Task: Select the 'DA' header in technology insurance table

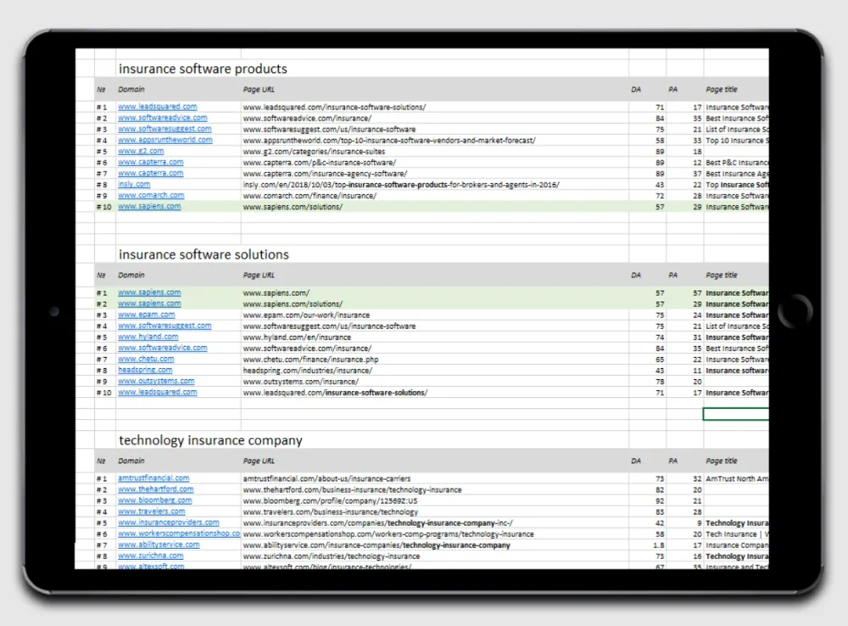Action: pyautogui.click(x=636, y=461)
